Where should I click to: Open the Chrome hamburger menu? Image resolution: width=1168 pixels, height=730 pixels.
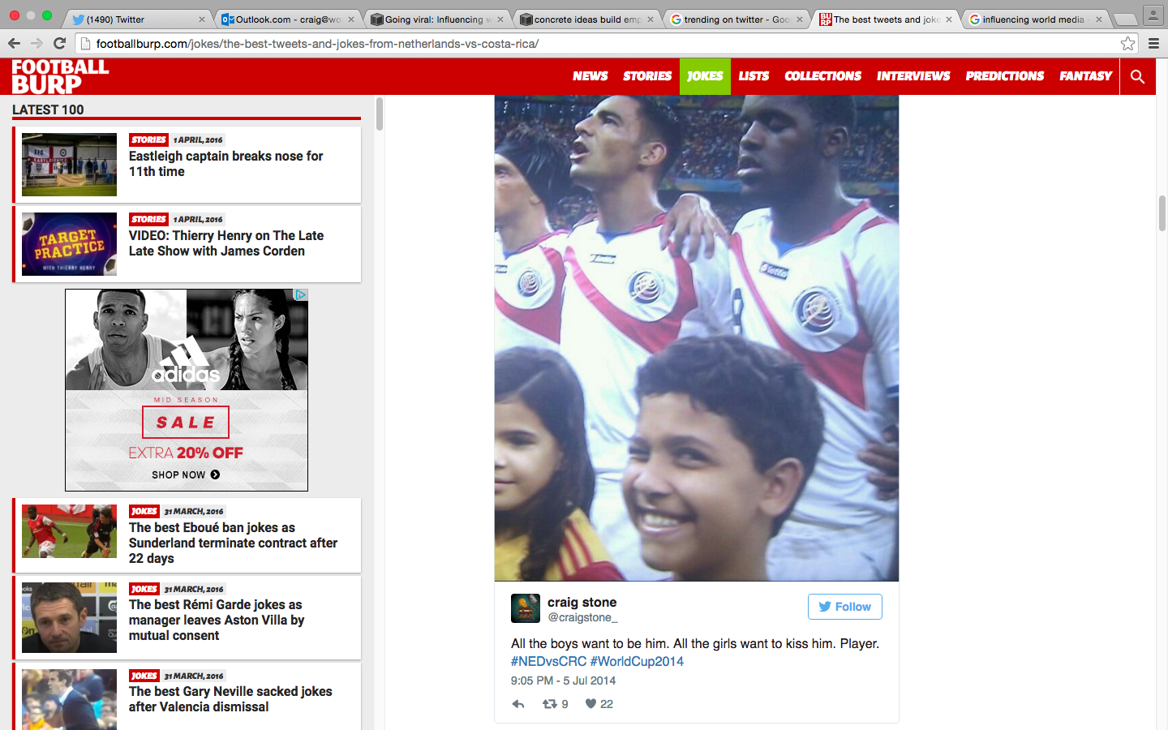[x=1153, y=44]
